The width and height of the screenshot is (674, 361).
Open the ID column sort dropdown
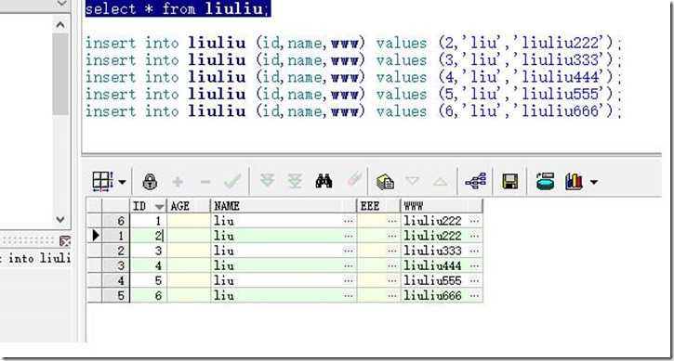pos(160,207)
